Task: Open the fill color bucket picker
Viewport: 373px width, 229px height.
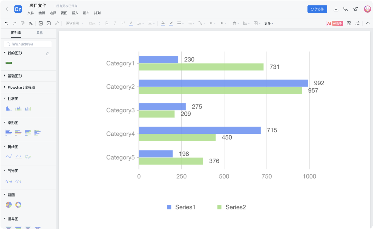Action: [x=163, y=23]
